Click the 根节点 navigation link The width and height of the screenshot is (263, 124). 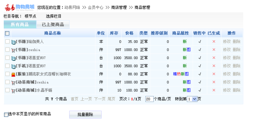[30, 16]
